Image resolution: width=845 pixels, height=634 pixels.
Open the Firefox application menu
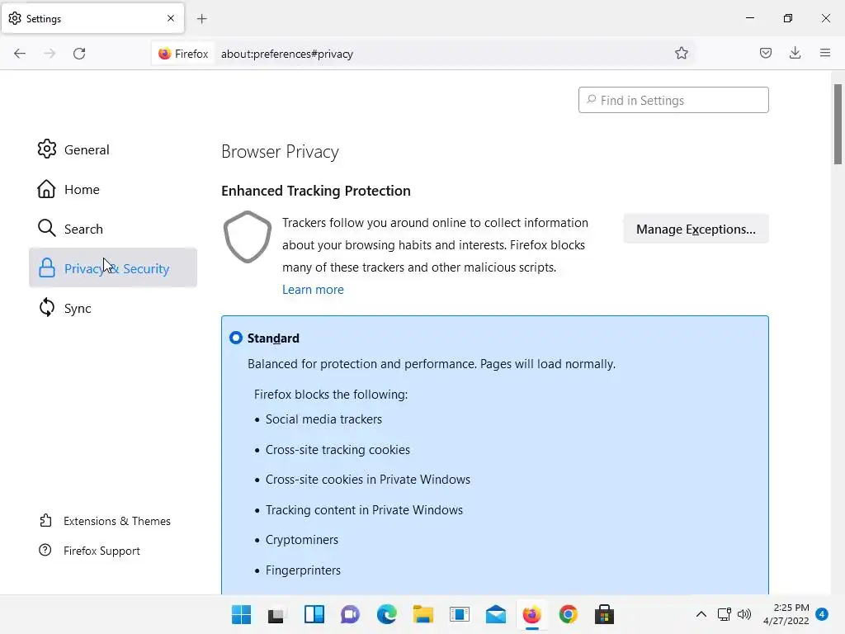(825, 53)
